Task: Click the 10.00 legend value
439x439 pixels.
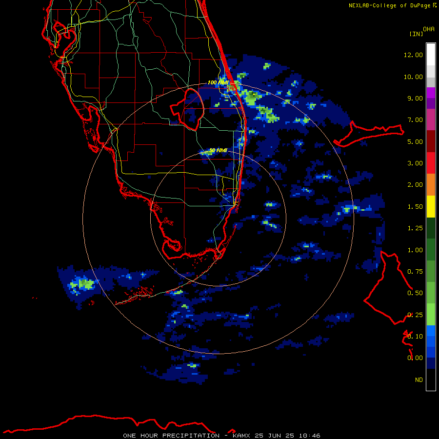Action: click(x=413, y=77)
